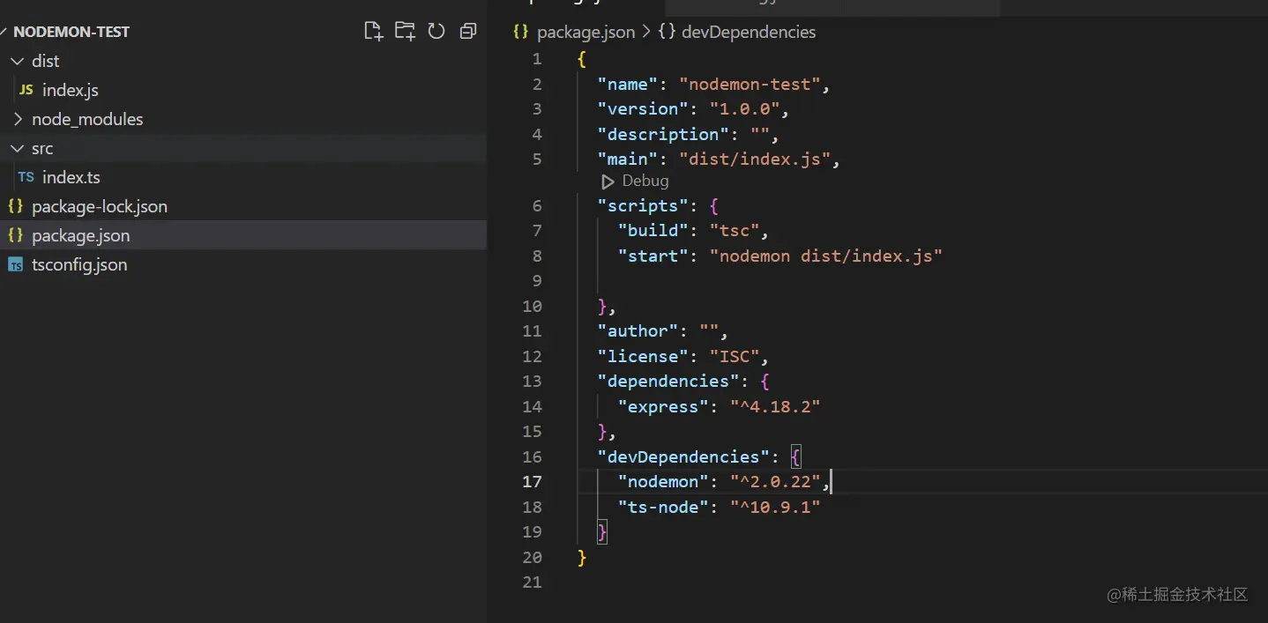Click the "ISC" license value
The height and width of the screenshot is (623, 1268).
[x=735, y=356]
